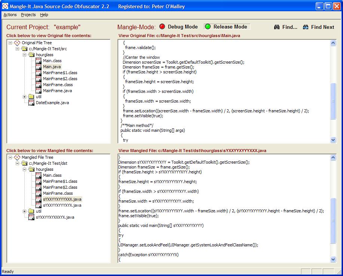This screenshot has height=276, width=343.
Task: Click the Mangled File Tree root icon
Action: (17, 157)
